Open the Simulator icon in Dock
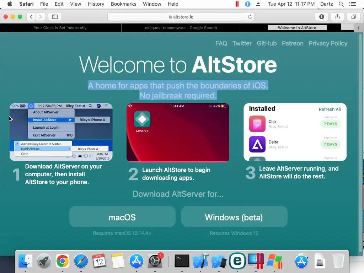The width and height of the screenshot is (364, 273). coord(219,261)
